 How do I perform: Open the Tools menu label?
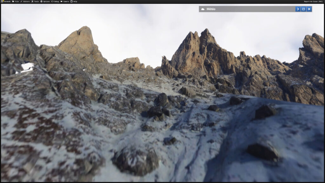coord(36,2)
